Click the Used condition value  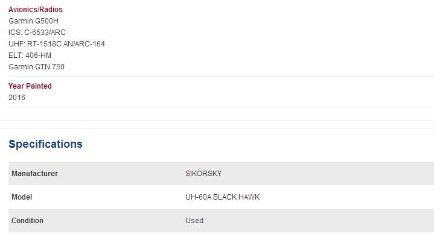tap(194, 220)
